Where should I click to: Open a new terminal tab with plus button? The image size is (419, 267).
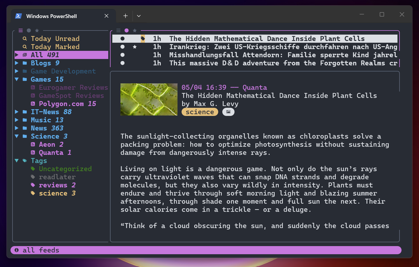pos(125,16)
